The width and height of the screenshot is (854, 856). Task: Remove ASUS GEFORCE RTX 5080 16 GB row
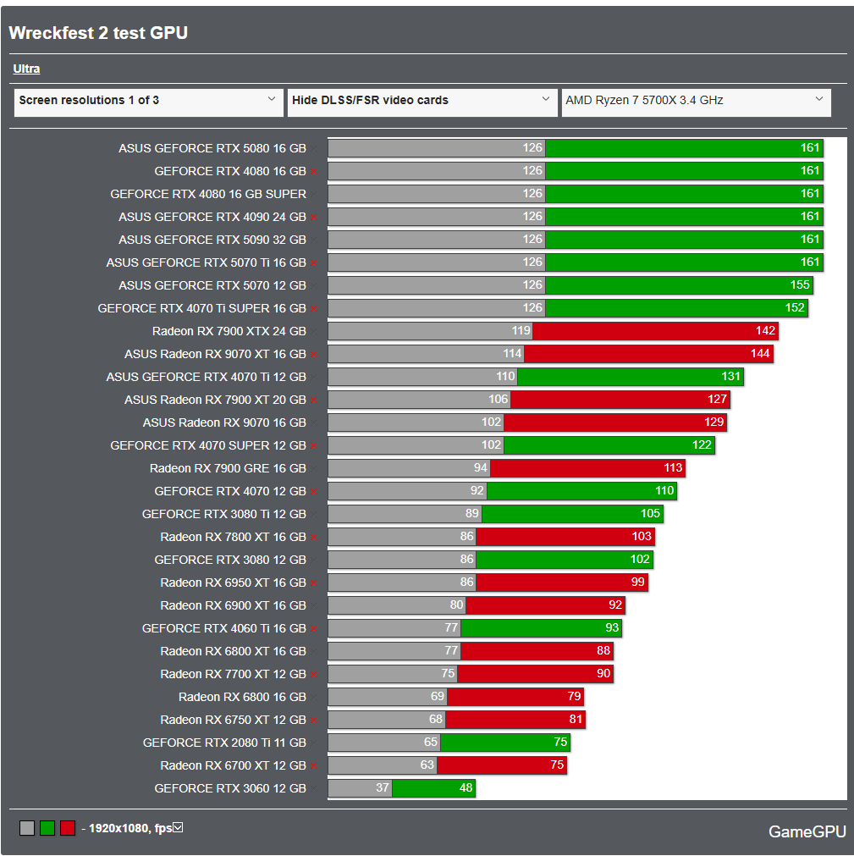(x=314, y=149)
